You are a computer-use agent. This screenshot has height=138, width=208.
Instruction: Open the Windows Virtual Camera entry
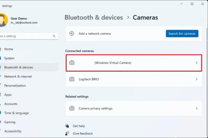[x=134, y=63]
